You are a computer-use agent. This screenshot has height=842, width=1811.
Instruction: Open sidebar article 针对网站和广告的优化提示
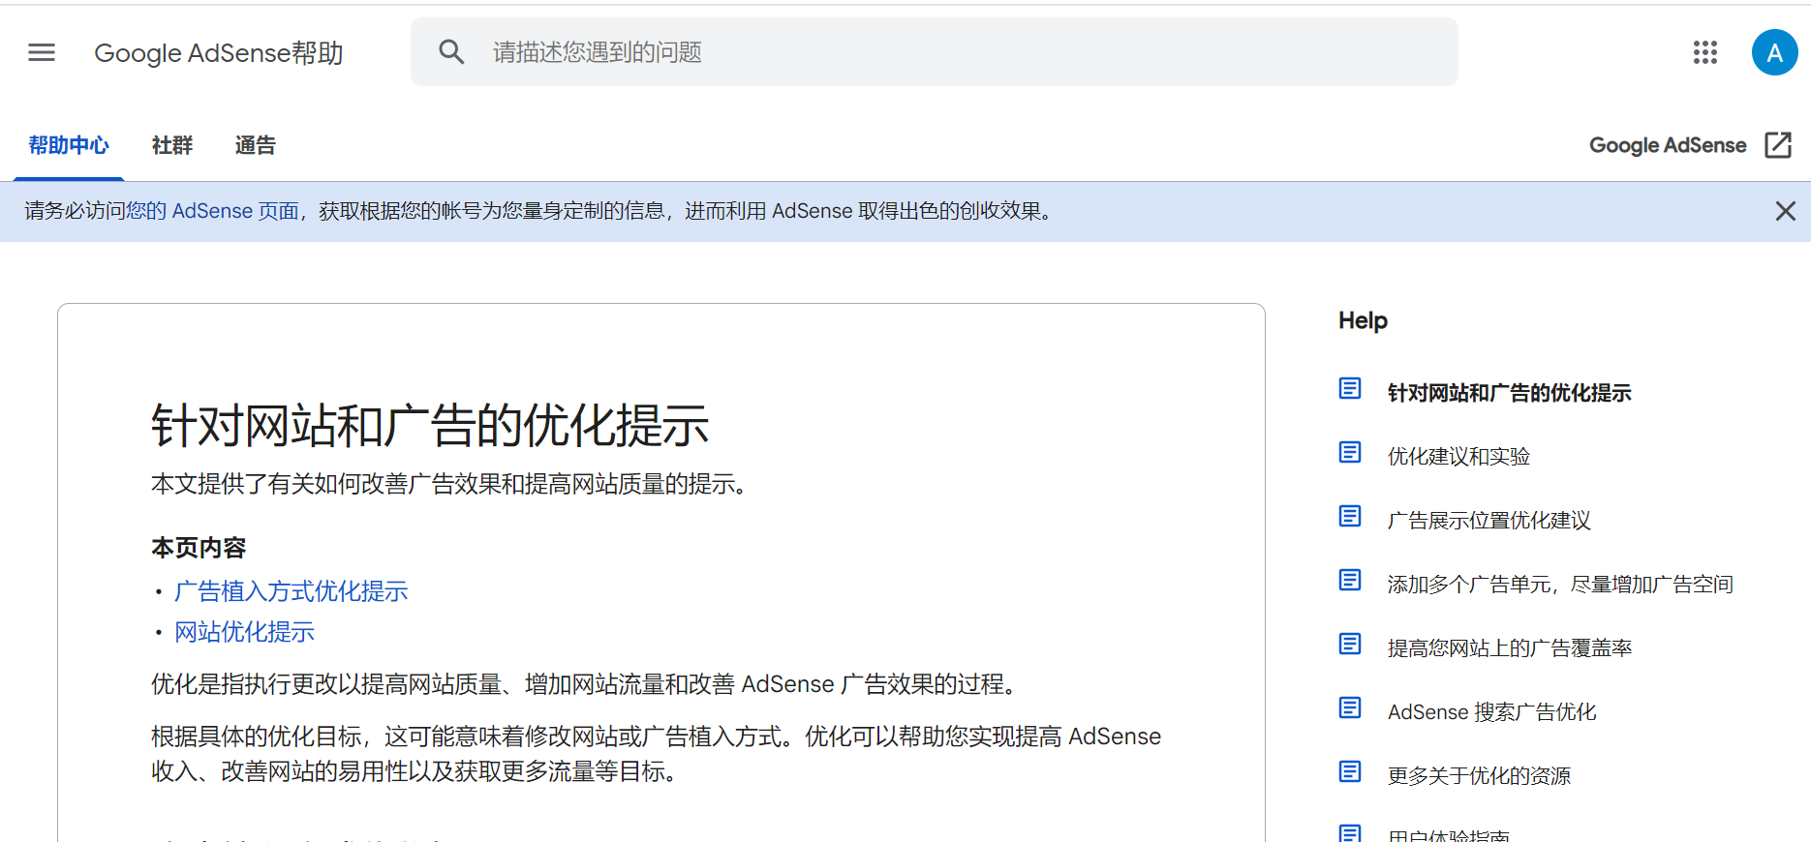(x=1509, y=393)
